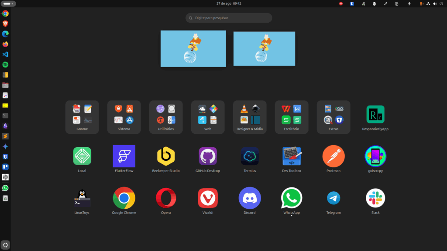Launch Sublime Text from the dock
The image size is (447, 251).
[x=5, y=136]
